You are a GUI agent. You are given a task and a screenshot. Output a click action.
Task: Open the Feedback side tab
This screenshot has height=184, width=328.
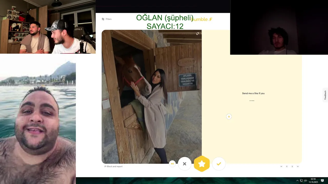coord(325,95)
